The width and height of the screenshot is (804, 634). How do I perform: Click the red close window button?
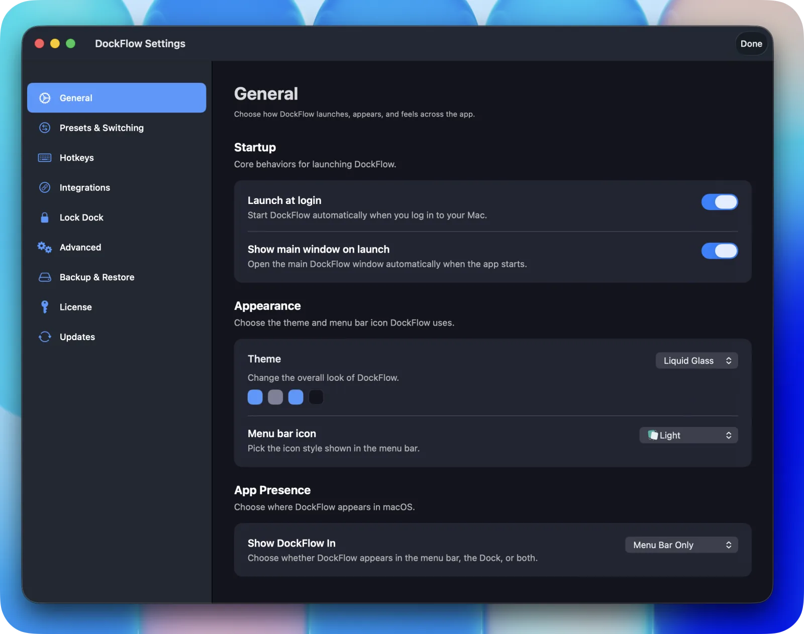click(39, 44)
